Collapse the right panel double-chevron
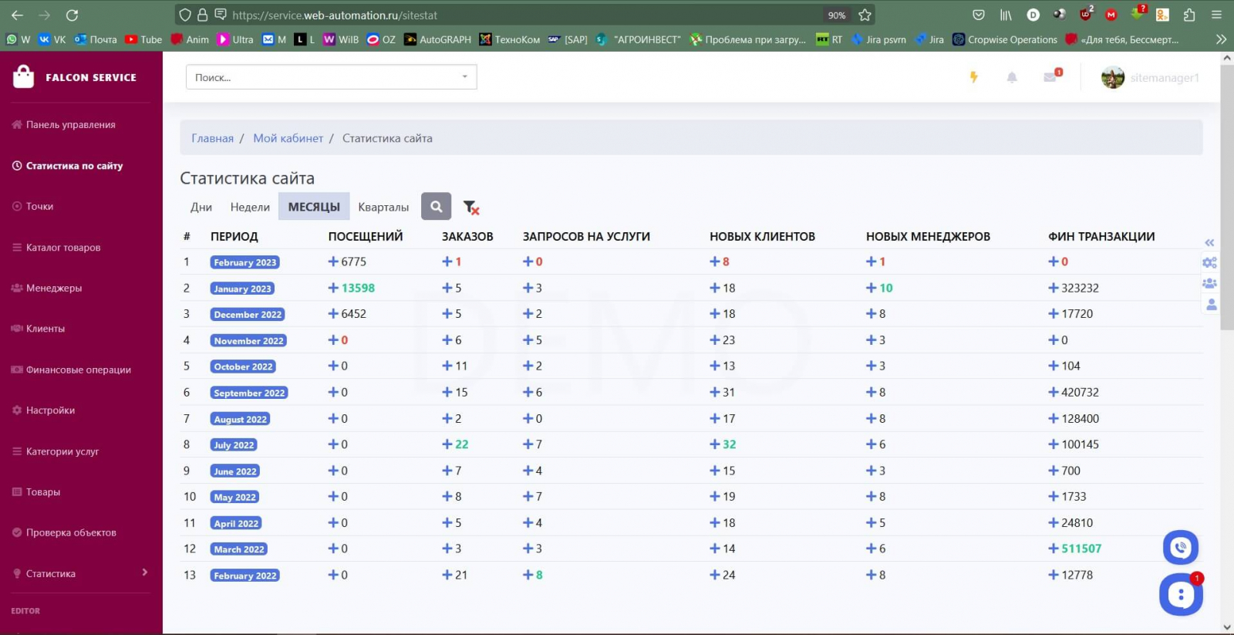This screenshot has width=1234, height=635. (x=1209, y=243)
